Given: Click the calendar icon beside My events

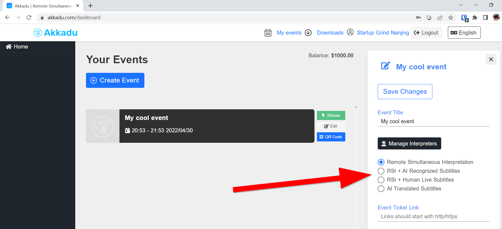Looking at the screenshot, I should click(x=268, y=33).
